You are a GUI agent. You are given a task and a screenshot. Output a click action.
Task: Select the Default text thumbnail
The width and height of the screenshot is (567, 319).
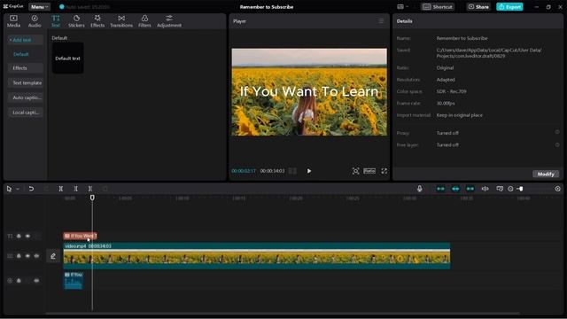pyautogui.click(x=67, y=58)
